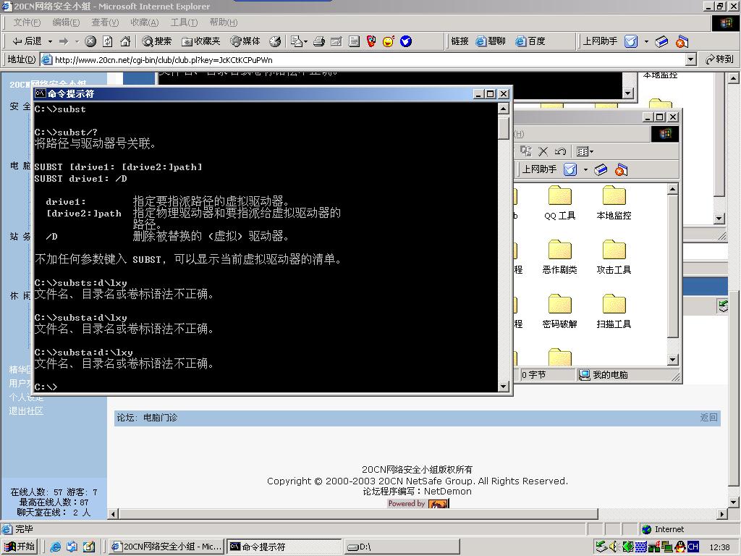741x556 pixels.
Task: Open the 工具(T) menu
Action: pyautogui.click(x=184, y=22)
